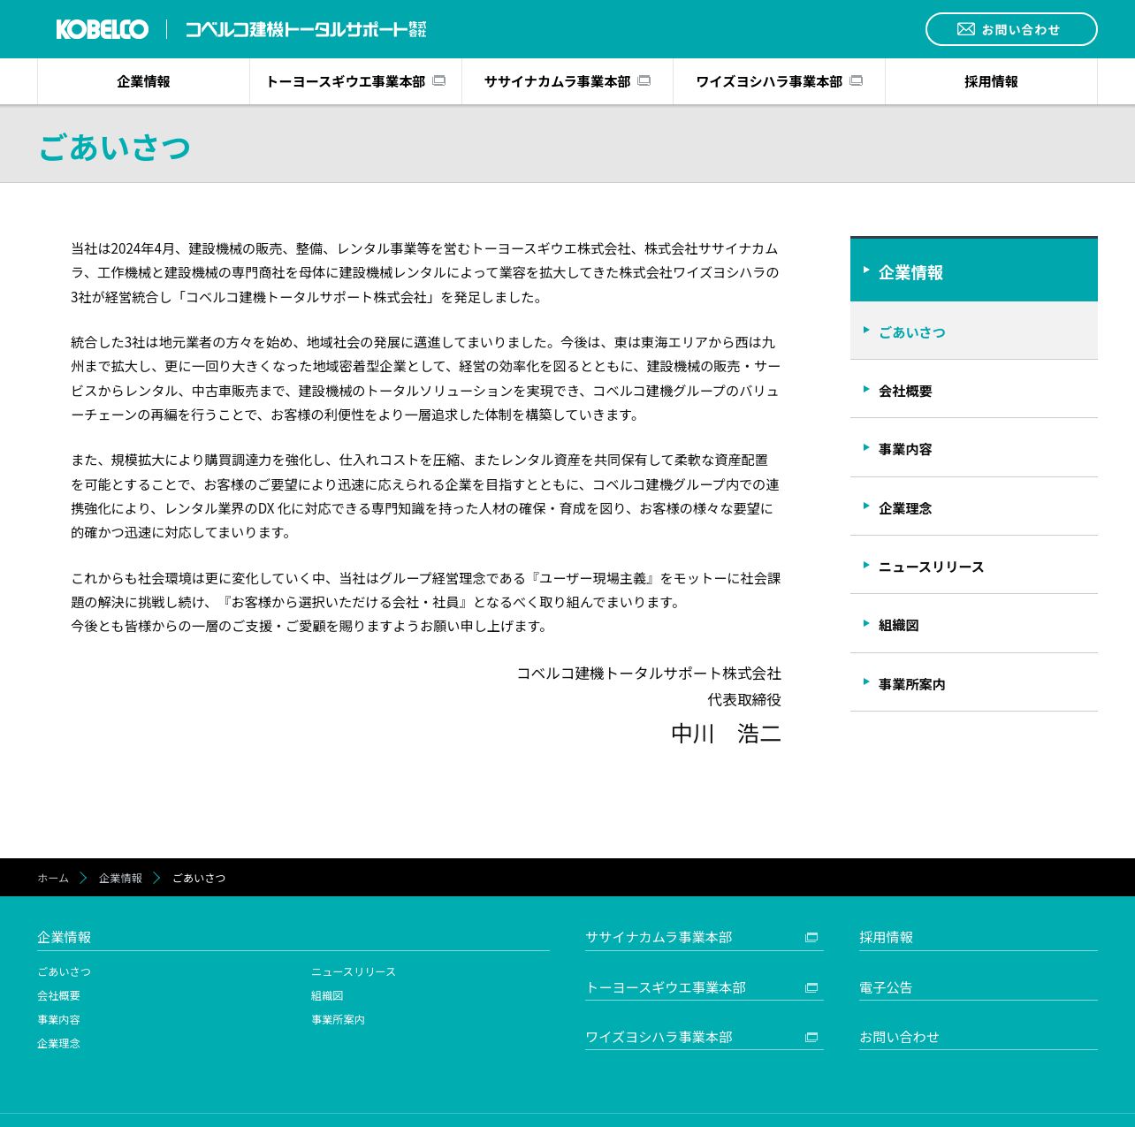The height and width of the screenshot is (1127, 1135).
Task: Click external-link icon on footer ササイナカムラ事業本部
Action: (x=811, y=938)
